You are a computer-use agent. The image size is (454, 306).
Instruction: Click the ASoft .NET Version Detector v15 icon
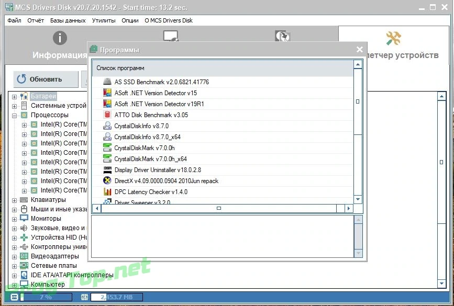coord(107,93)
